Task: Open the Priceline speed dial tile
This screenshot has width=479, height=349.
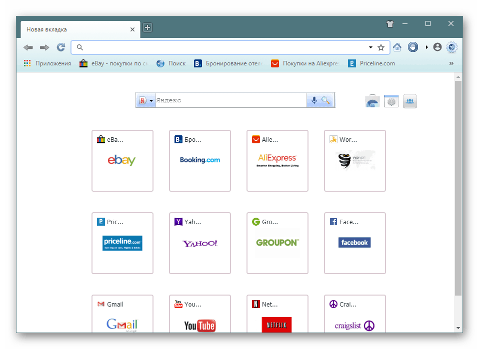Action: [x=122, y=243]
